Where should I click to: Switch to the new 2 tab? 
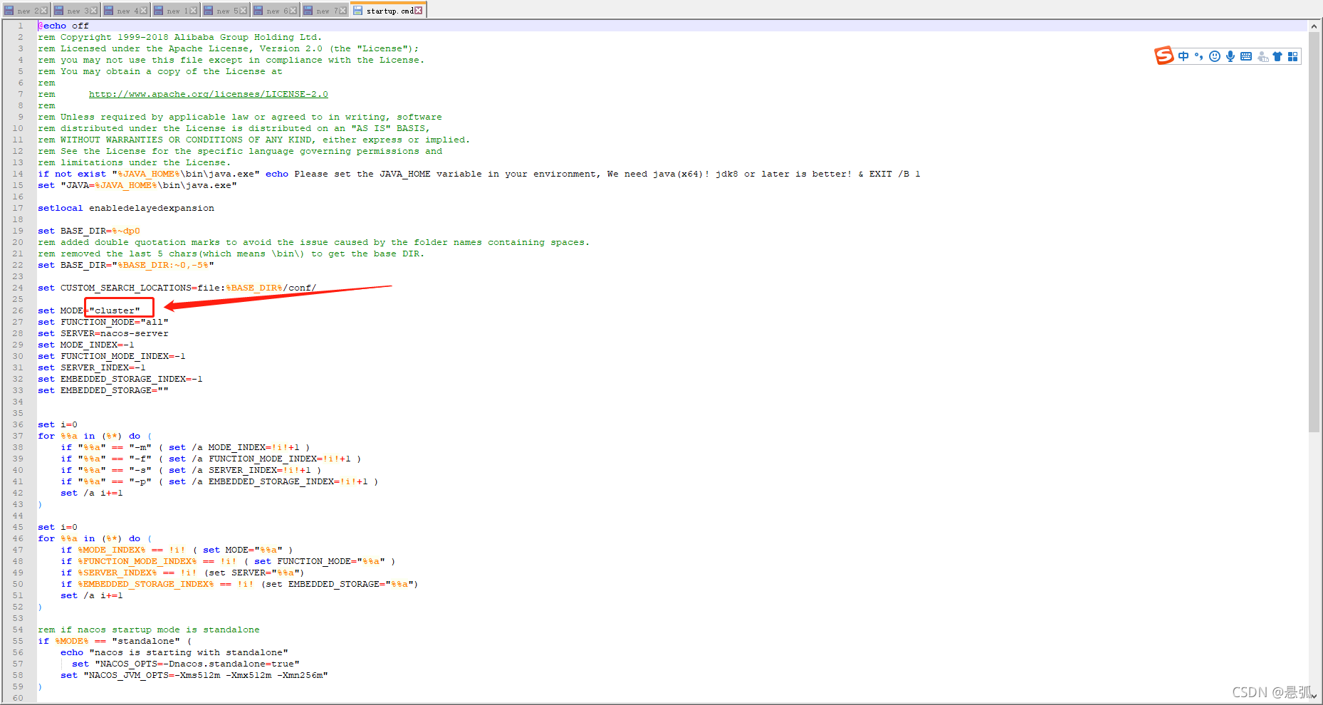pyautogui.click(x=26, y=11)
